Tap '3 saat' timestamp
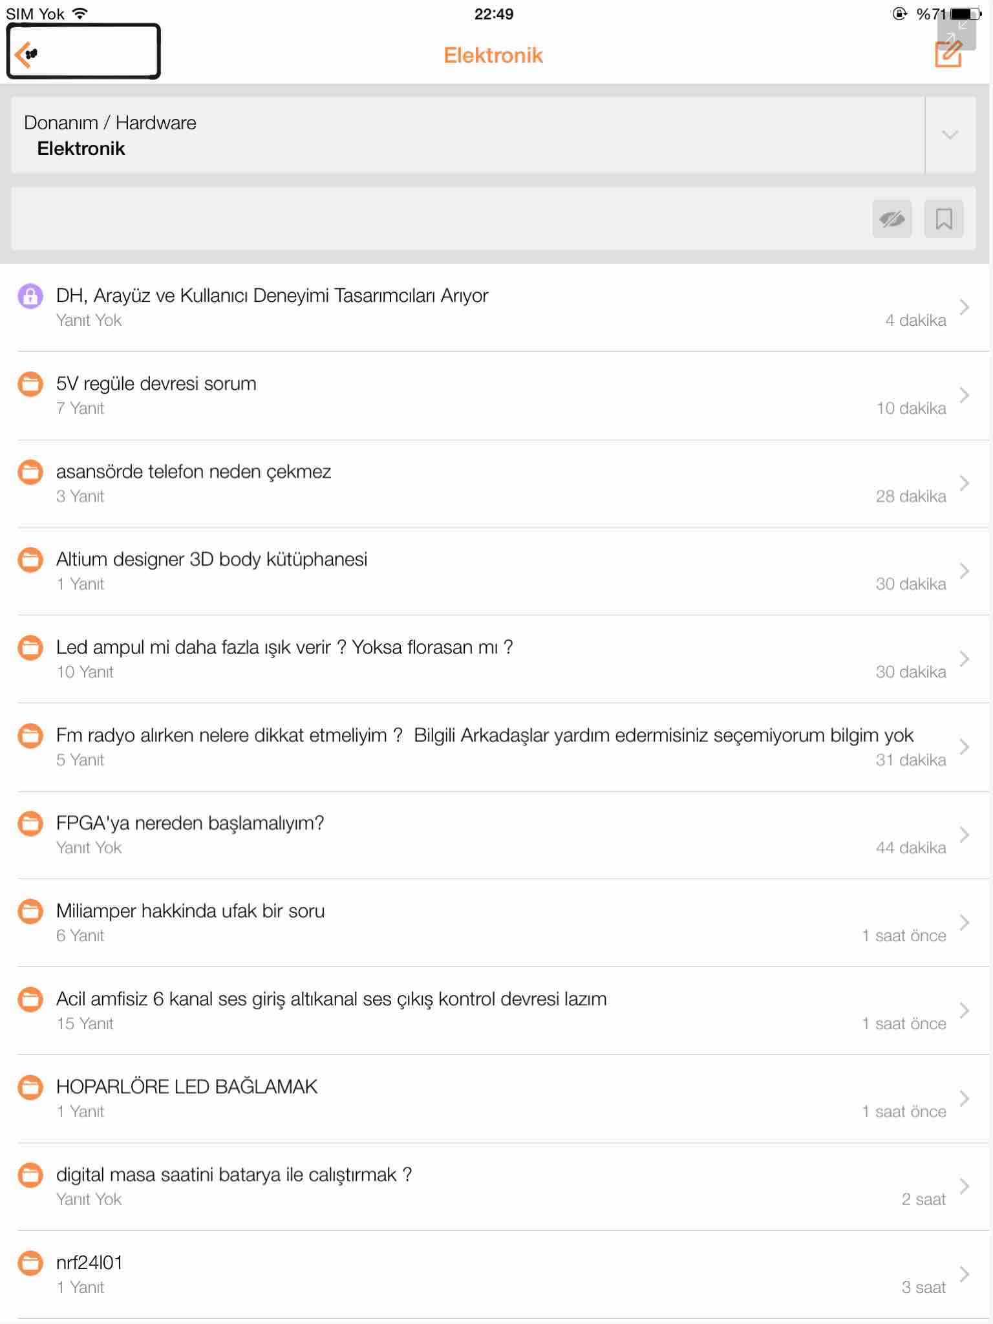 tap(924, 1288)
